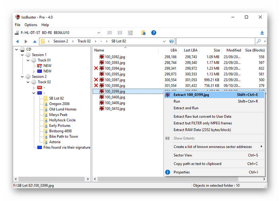
Task: Click the 100_0392.jpg file icon
Action: coord(101,57)
